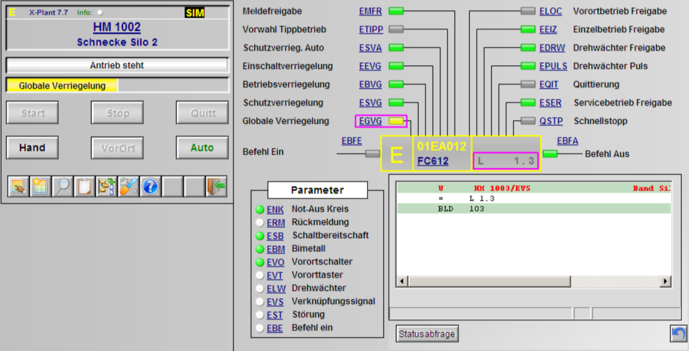Image resolution: width=689 pixels, height=351 pixels.
Task: Click the Statusabfrage button
Action: 427,334
